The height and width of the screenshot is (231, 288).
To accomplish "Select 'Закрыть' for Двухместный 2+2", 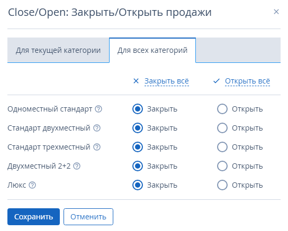I will [x=138, y=166].
